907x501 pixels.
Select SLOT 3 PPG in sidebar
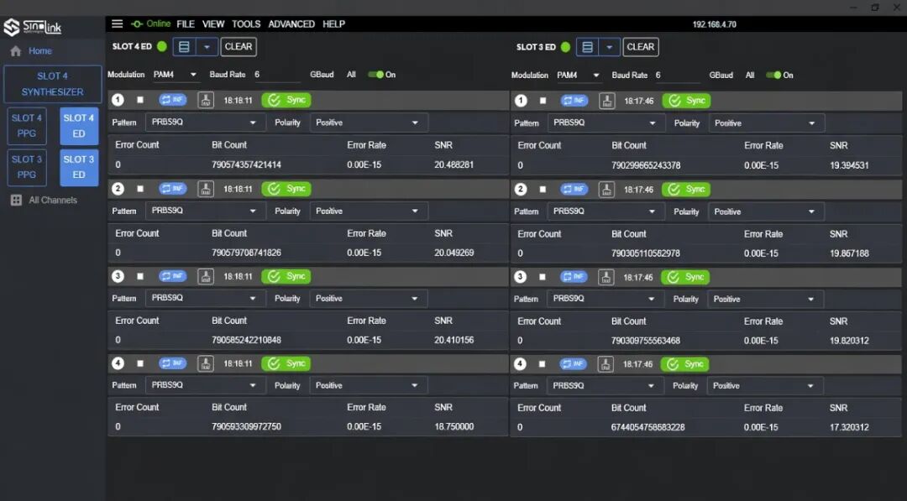click(27, 167)
